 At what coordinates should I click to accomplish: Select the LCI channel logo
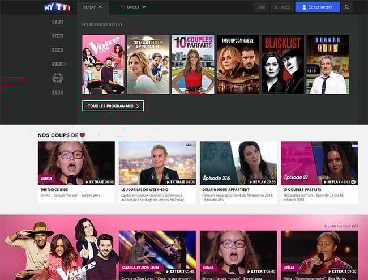(58, 92)
